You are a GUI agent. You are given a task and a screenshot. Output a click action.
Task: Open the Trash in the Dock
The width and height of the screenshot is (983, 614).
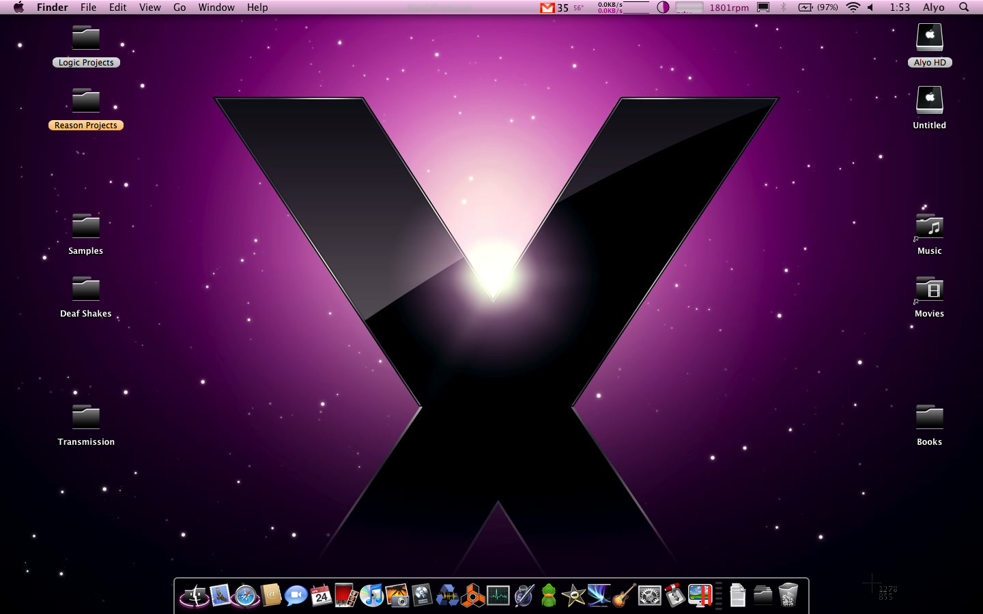[x=788, y=596]
